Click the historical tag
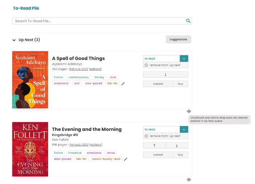This screenshot has width=255, height=184. (75, 153)
